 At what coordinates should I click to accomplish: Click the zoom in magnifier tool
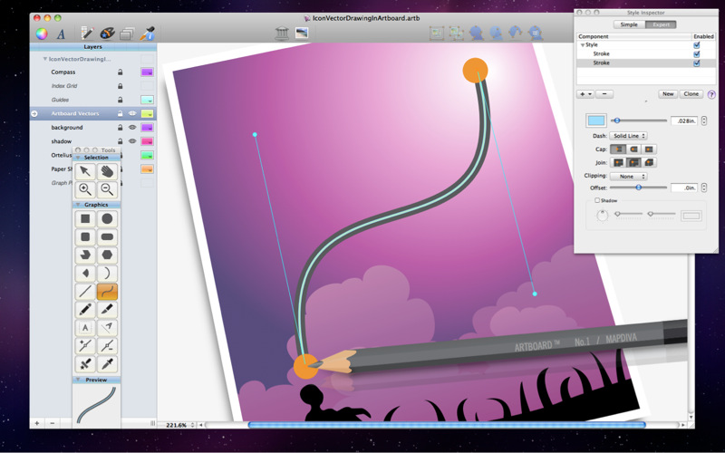coord(85,189)
